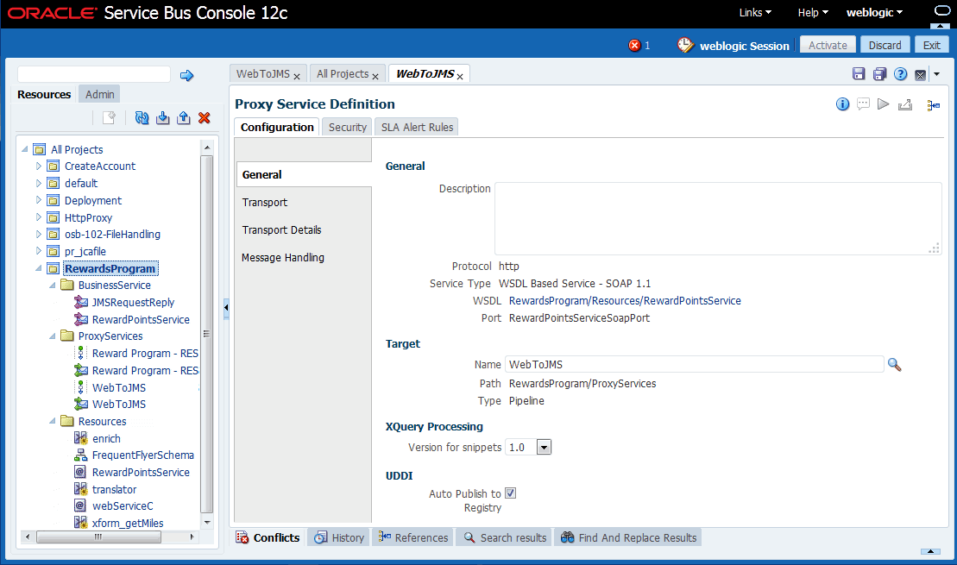Click the Comments speech-bubble icon

pos(863,104)
